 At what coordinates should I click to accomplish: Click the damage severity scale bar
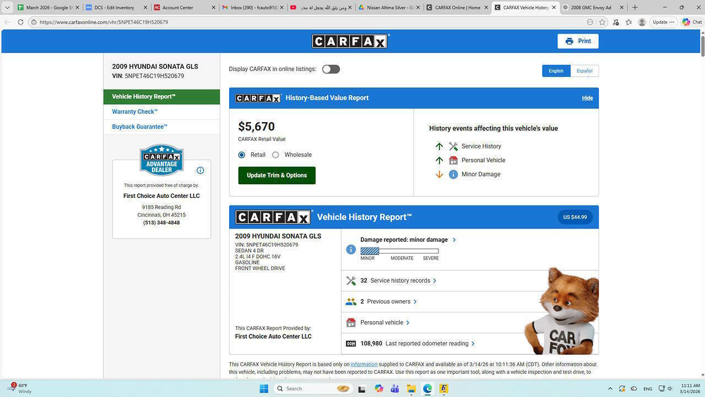pos(399,251)
